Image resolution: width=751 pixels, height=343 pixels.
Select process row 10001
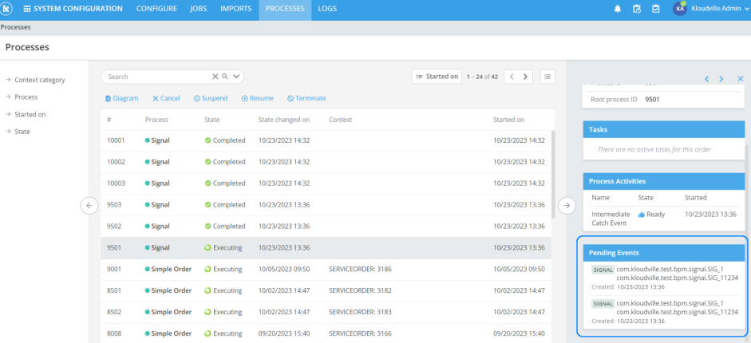pos(326,140)
